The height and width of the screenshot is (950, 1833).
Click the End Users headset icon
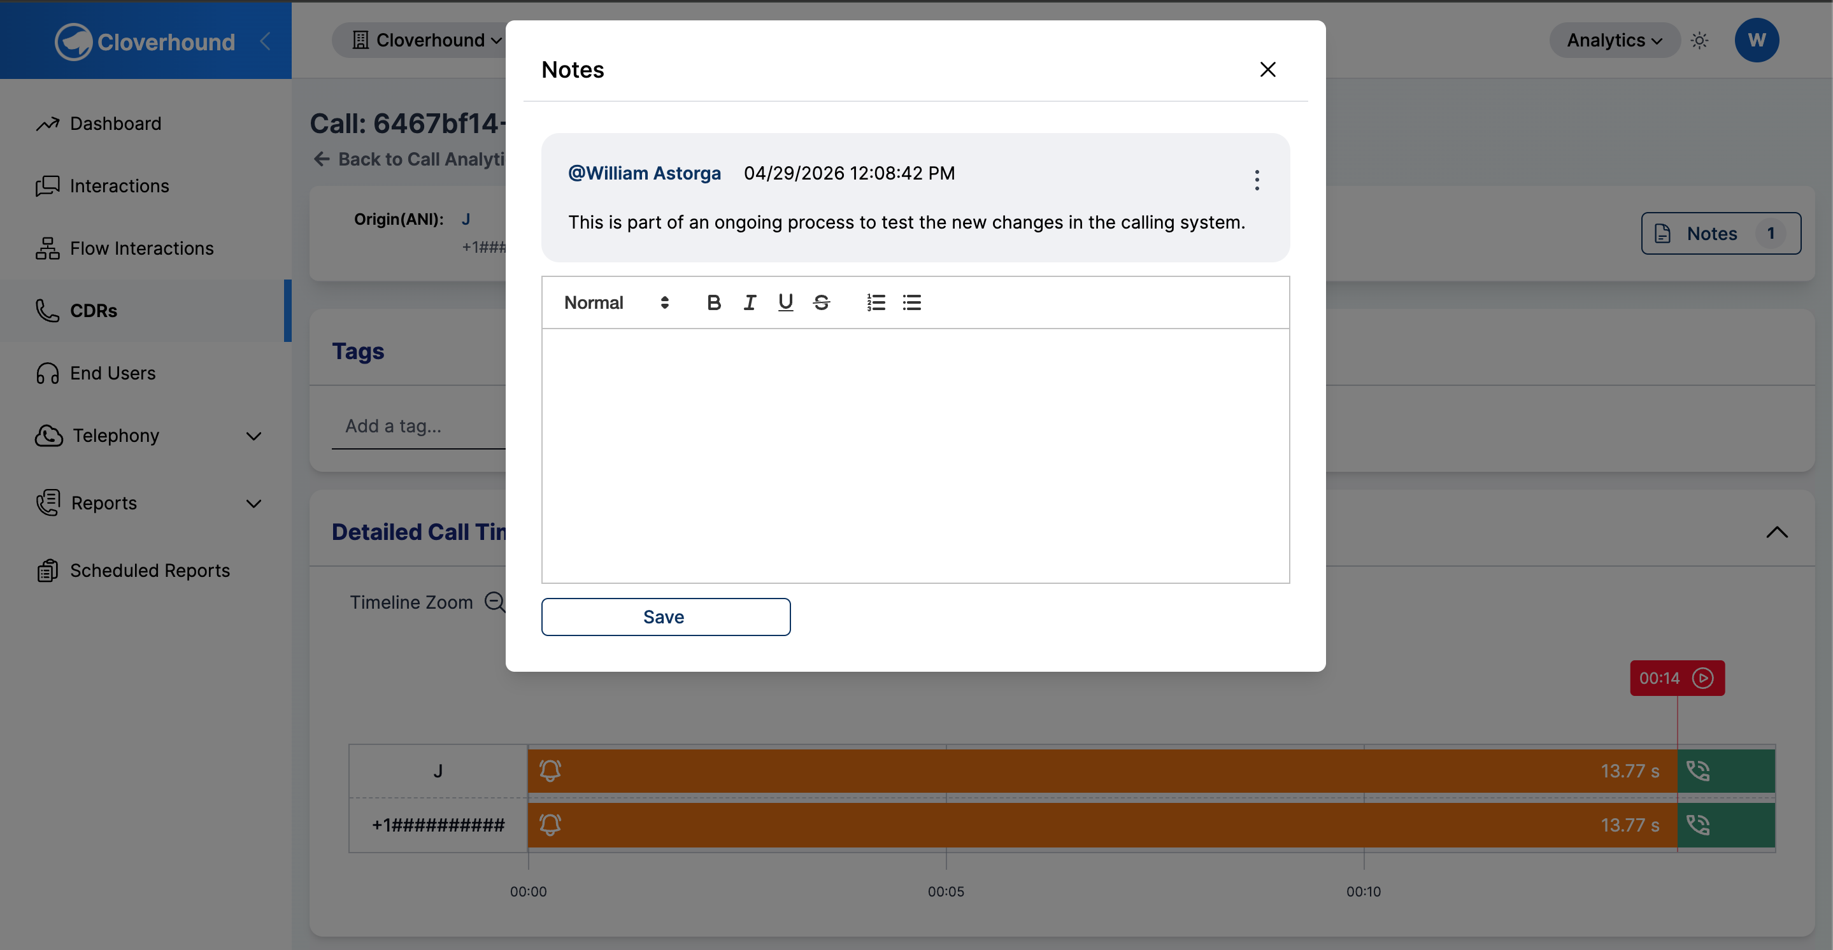[x=48, y=373]
